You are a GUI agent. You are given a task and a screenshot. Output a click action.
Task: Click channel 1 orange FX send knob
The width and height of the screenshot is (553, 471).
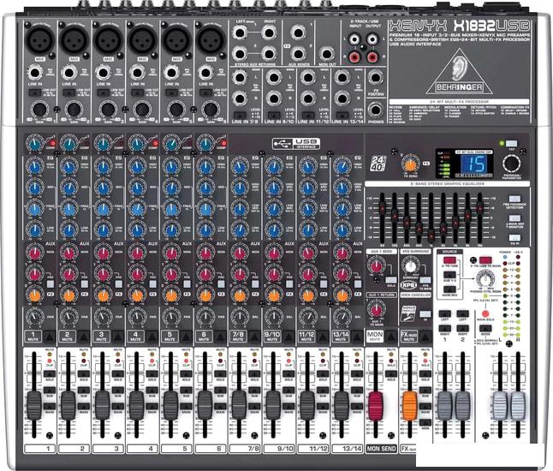pos(34,292)
